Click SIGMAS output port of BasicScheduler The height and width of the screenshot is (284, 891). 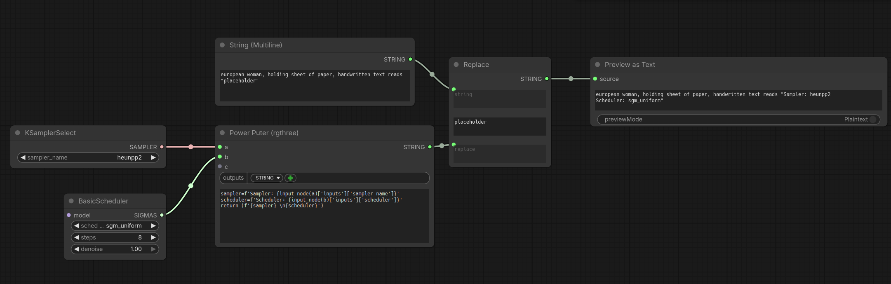(x=162, y=215)
